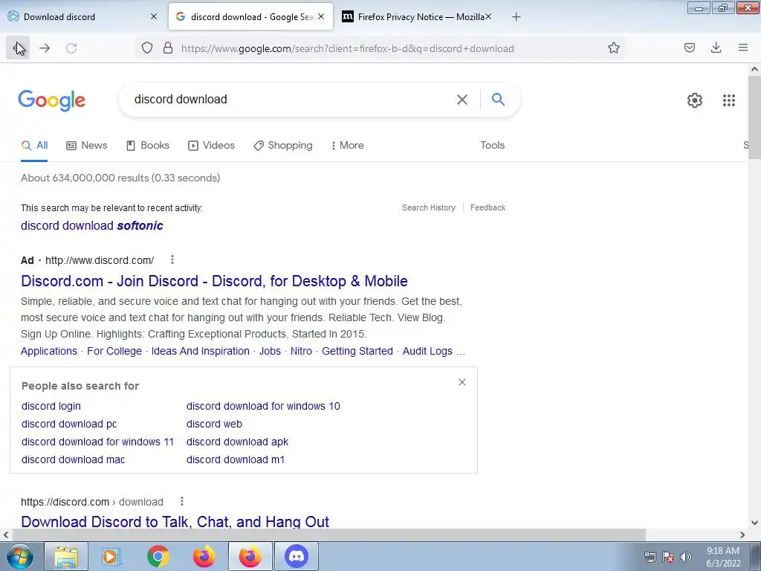The image size is (761, 571).
Task: Search for discord login suggestion
Action: coord(51,406)
